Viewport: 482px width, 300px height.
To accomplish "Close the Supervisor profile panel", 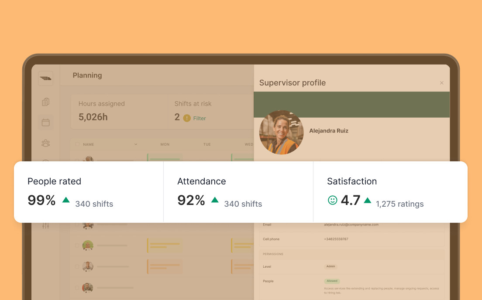I will pyautogui.click(x=442, y=83).
